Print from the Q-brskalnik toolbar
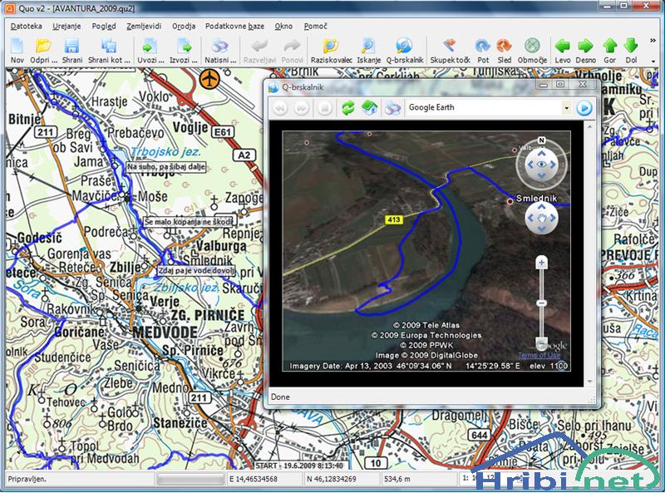 click(392, 108)
